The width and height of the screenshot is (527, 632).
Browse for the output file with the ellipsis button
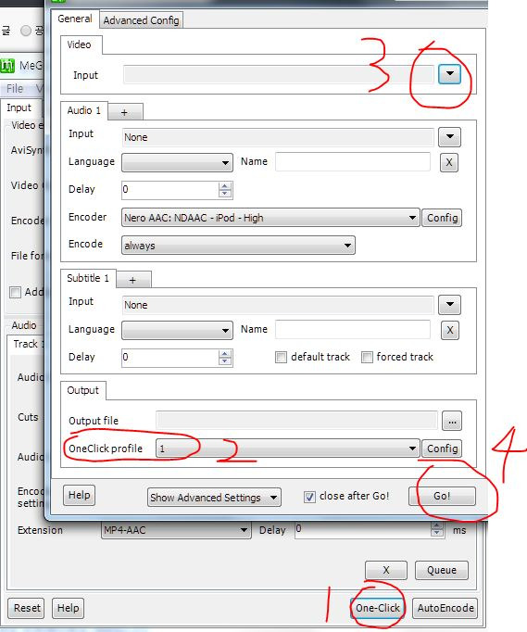[x=452, y=422]
